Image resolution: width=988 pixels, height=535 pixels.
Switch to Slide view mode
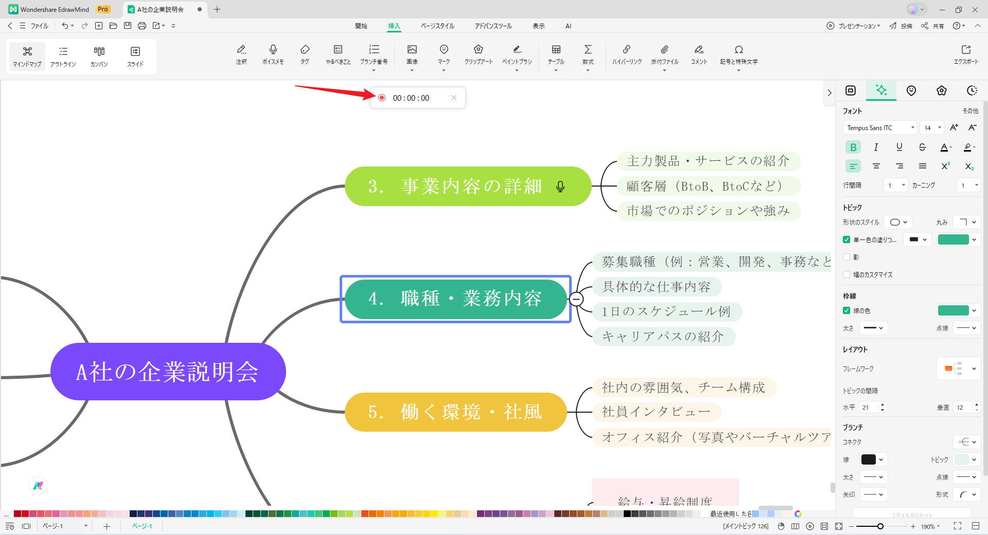point(135,57)
